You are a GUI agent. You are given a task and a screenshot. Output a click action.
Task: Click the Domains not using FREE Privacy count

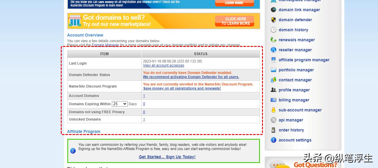(x=144, y=112)
